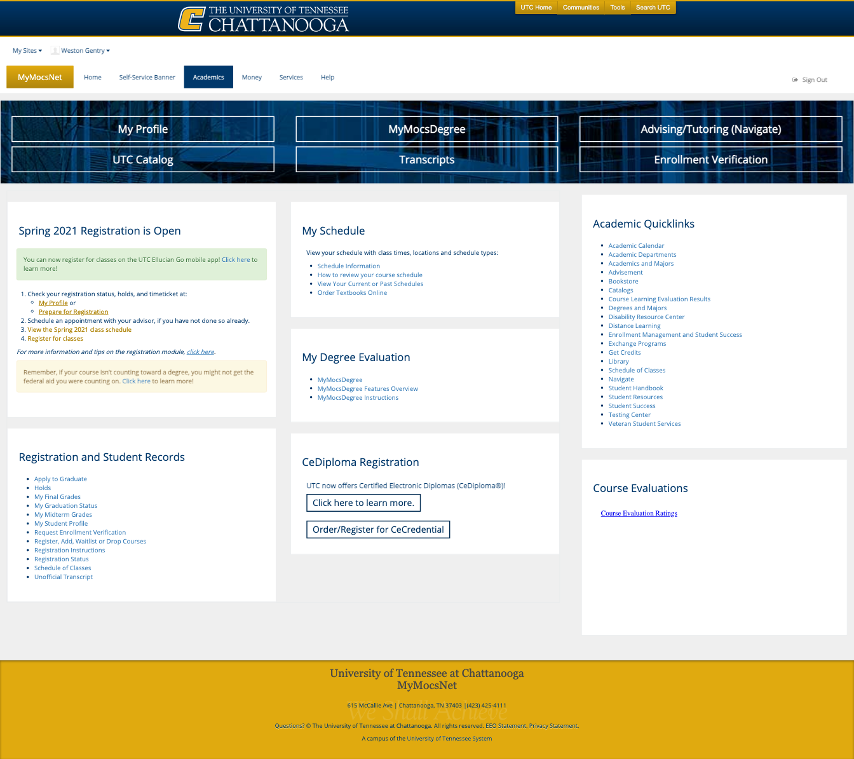Open Prepare for Registration link
This screenshot has width=854, height=759.
pos(74,312)
